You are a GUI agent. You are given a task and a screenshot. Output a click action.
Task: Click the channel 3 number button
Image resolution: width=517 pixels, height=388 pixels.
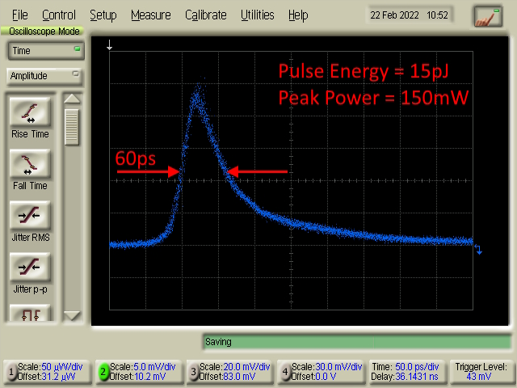pos(194,372)
